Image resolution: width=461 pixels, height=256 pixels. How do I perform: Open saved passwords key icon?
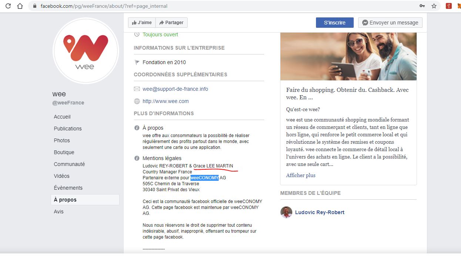422,6
